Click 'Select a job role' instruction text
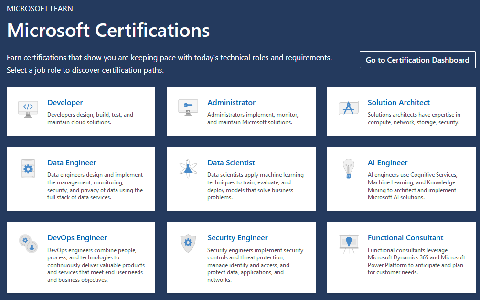This screenshot has width=480, height=300. pos(85,70)
